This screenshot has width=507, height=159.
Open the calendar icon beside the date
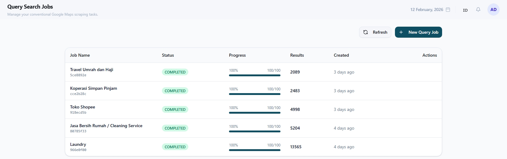tap(448, 9)
